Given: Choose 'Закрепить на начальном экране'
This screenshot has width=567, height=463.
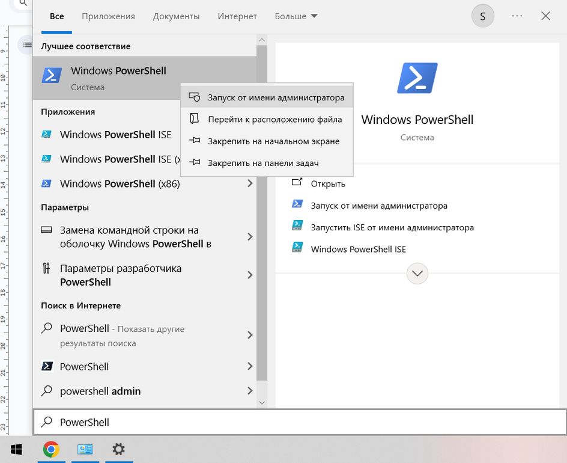Looking at the screenshot, I should (x=267, y=141).
